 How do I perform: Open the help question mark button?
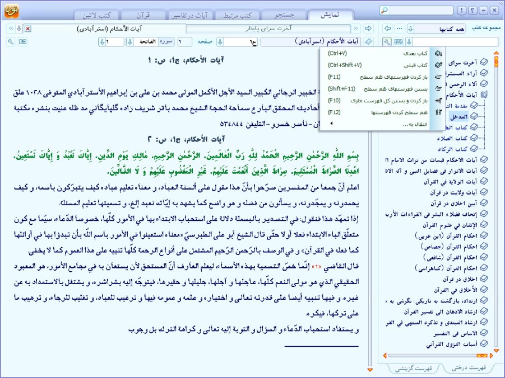pos(472,11)
